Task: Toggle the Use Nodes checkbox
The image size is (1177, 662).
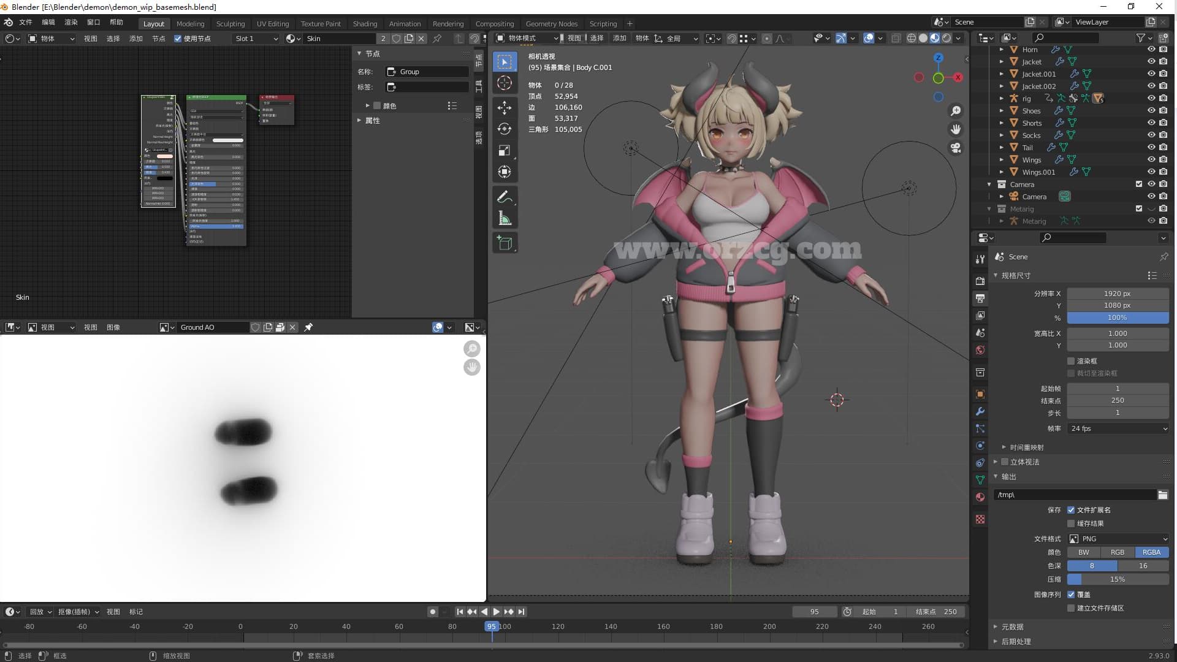Action: pos(178,39)
